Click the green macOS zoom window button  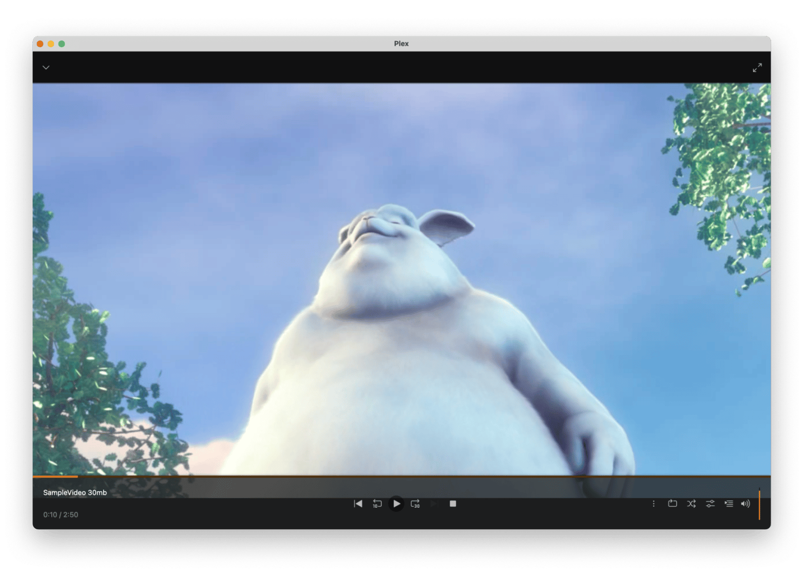[62, 44]
